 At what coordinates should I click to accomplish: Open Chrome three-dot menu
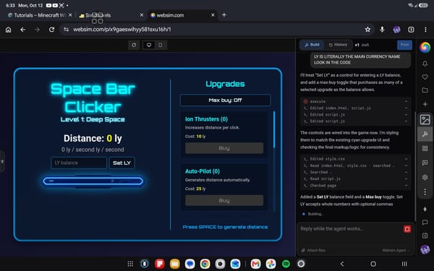pos(425,30)
